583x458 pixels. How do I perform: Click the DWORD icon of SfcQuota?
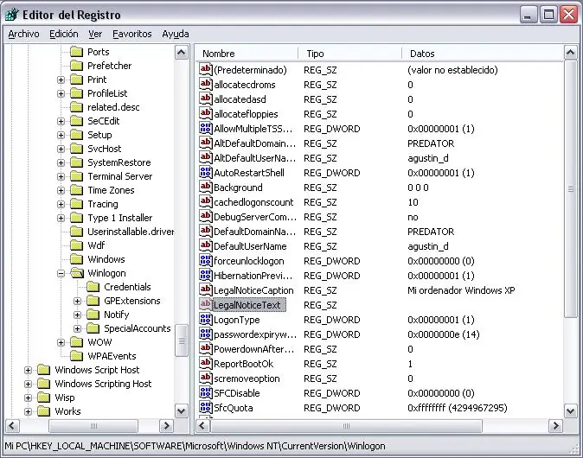point(206,407)
